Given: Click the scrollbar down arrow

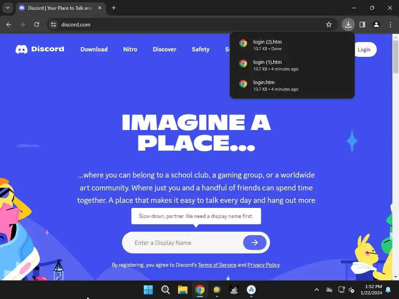Looking at the screenshot, I should coord(395,277).
